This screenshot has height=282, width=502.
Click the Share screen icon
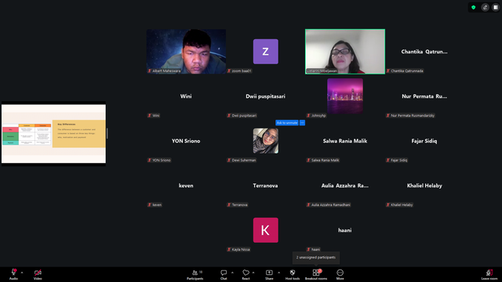pyautogui.click(x=269, y=273)
